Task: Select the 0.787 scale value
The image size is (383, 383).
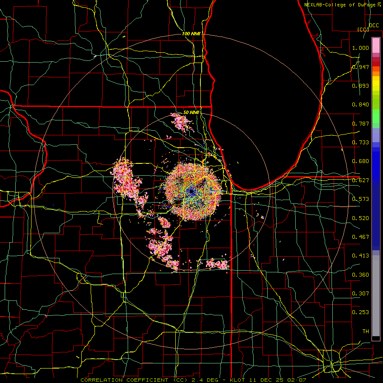Action: coord(360,123)
